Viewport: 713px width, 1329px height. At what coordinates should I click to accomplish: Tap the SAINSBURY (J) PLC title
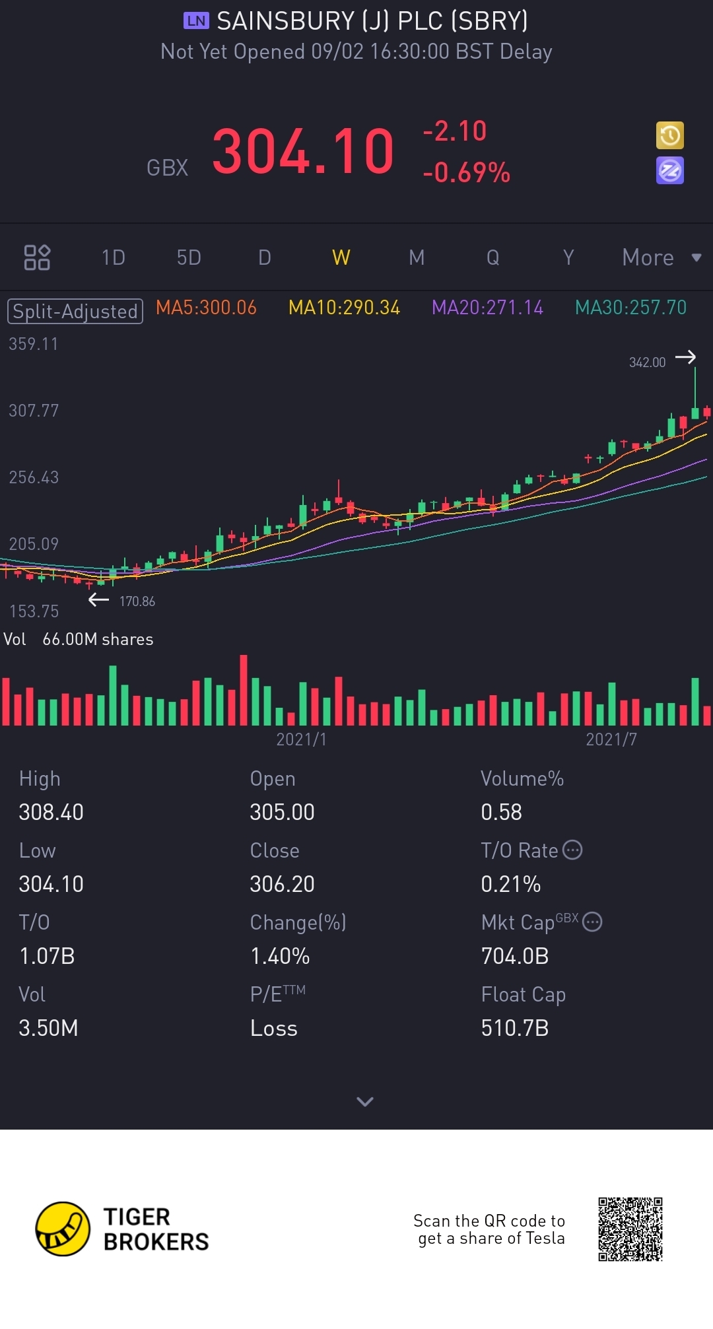(x=372, y=21)
